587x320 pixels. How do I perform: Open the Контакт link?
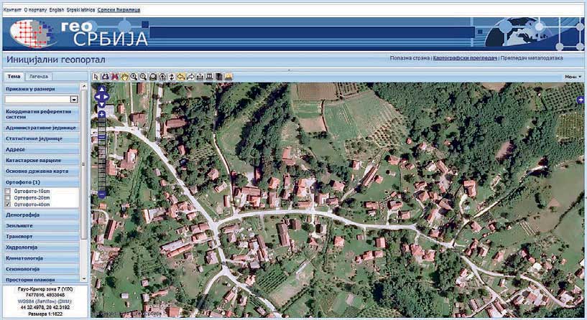[12, 10]
